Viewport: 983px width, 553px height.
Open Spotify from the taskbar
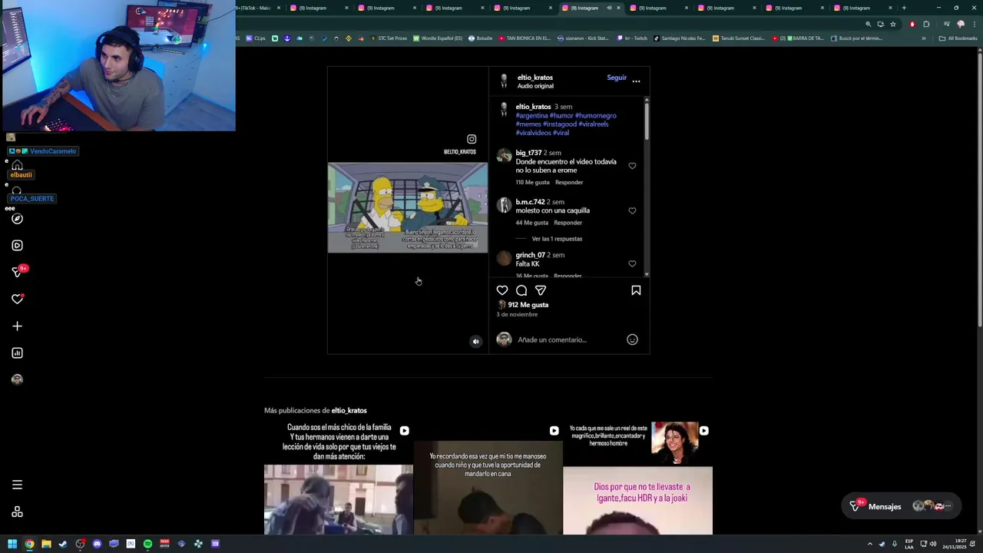click(x=147, y=544)
